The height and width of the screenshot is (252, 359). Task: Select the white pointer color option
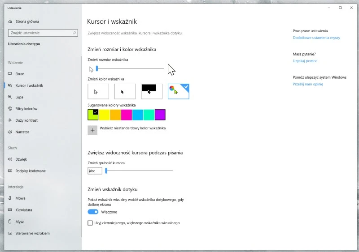click(x=98, y=91)
